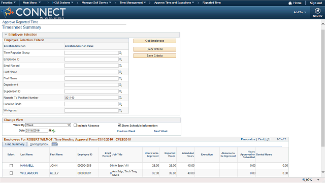Image resolution: width=325 pixels, height=183 pixels.
Task: Switch to the Demographics tab
Action: (39, 144)
